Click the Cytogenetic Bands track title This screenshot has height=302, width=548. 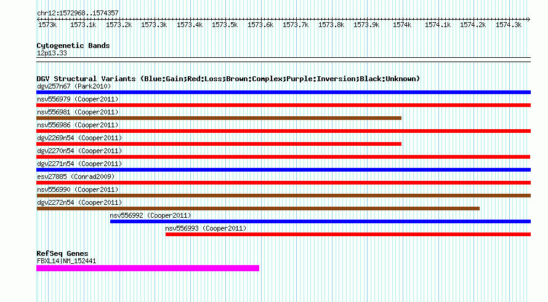73,46
